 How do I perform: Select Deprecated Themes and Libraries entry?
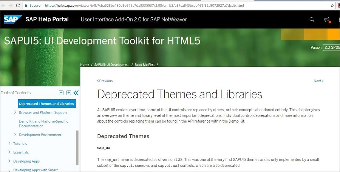coord(46,104)
